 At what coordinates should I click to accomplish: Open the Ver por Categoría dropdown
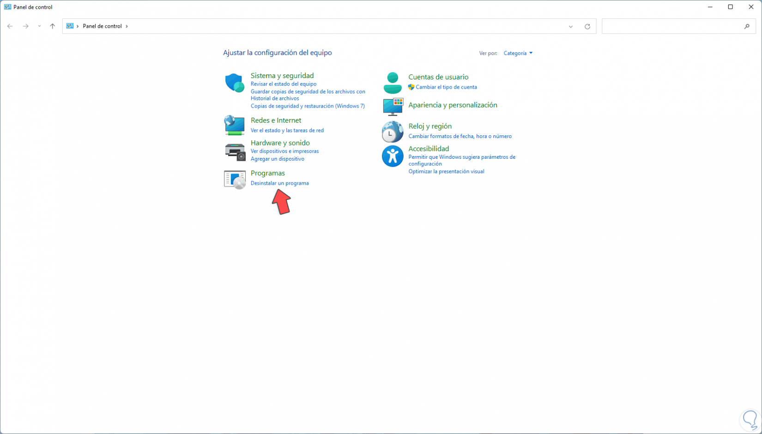pyautogui.click(x=518, y=53)
